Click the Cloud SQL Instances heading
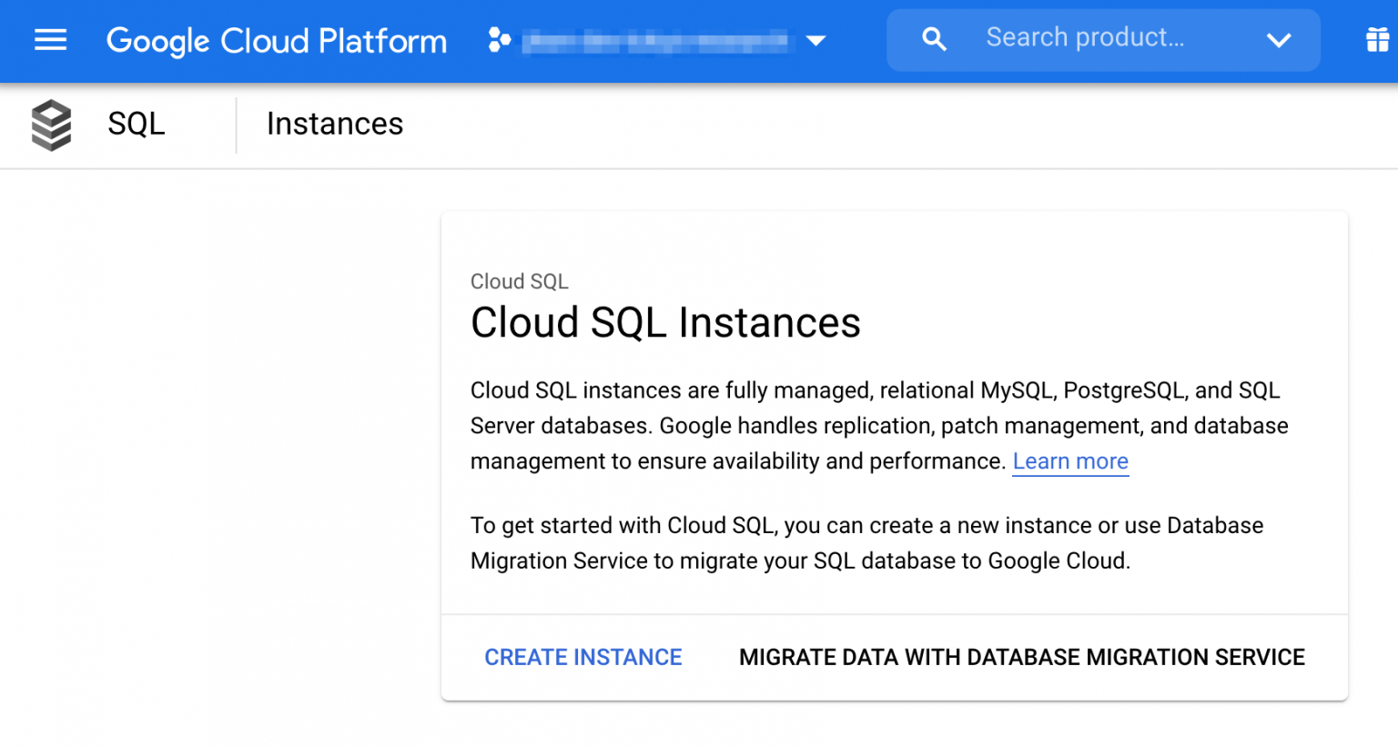This screenshot has width=1398, height=747. 665,323
